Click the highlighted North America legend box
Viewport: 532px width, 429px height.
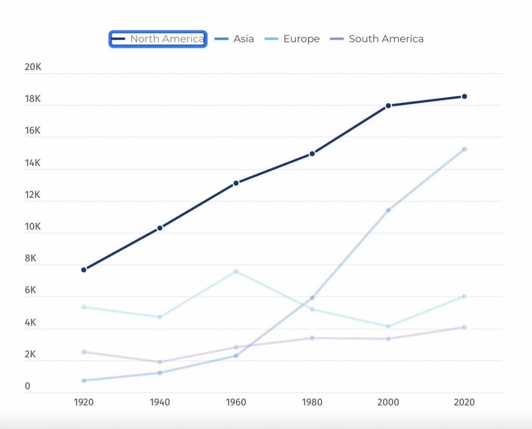(157, 38)
